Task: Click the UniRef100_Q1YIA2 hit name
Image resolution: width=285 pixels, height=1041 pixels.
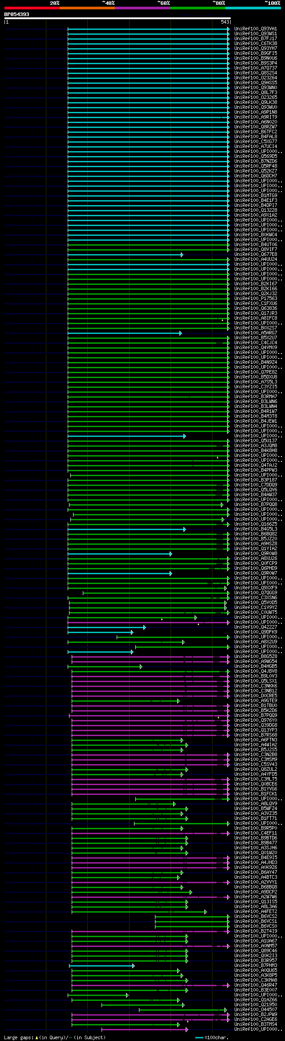Action: pos(256,548)
